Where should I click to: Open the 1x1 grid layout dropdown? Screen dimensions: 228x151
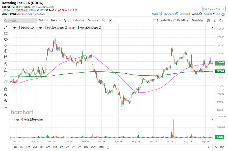112,20
